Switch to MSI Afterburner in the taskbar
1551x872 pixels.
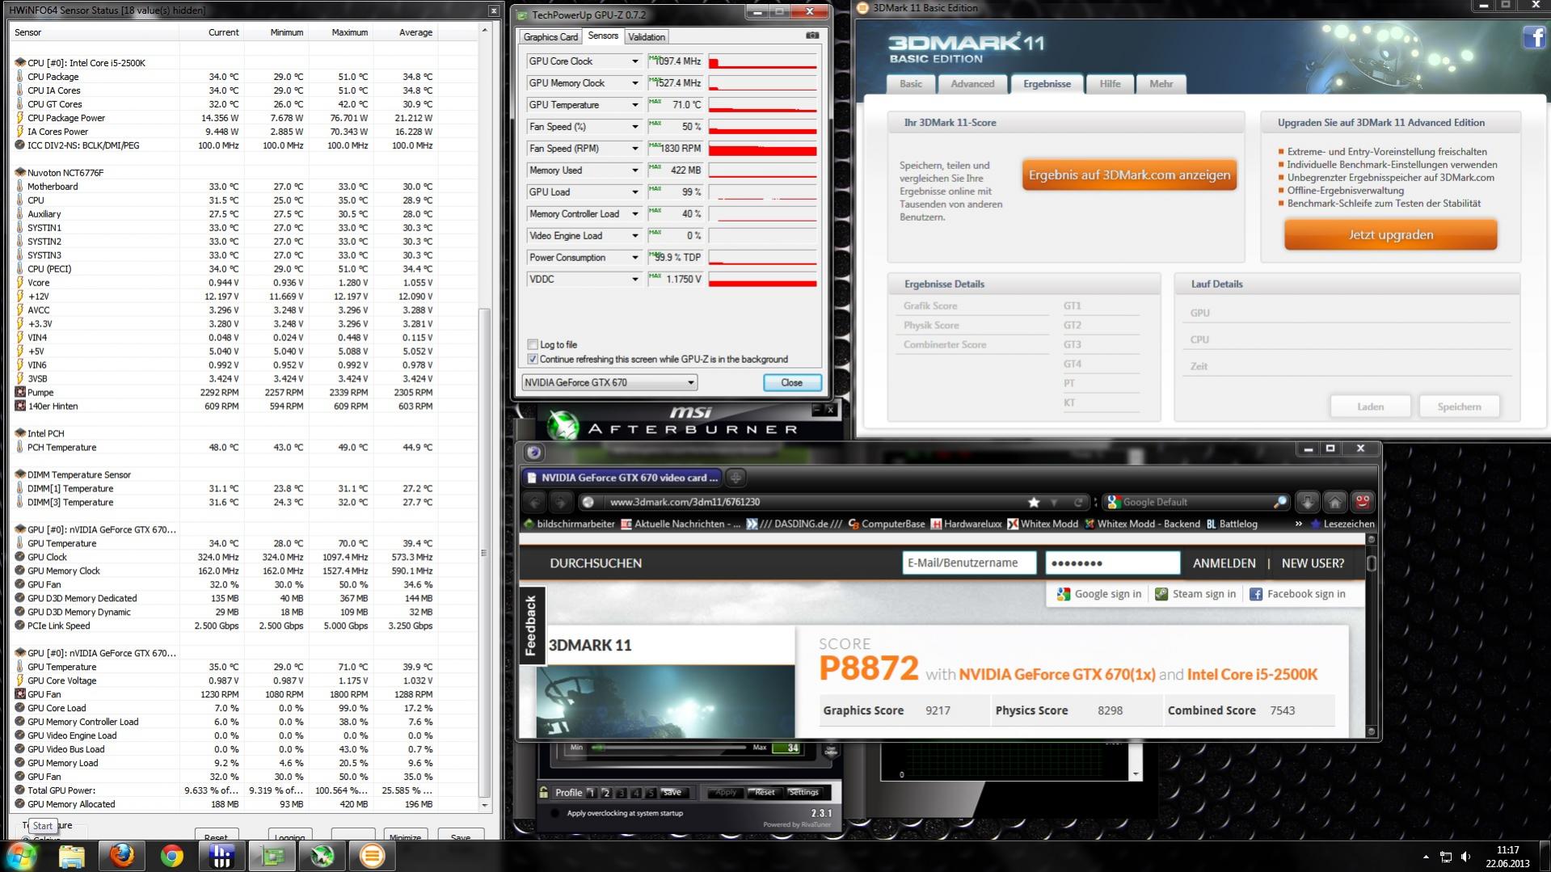point(322,856)
